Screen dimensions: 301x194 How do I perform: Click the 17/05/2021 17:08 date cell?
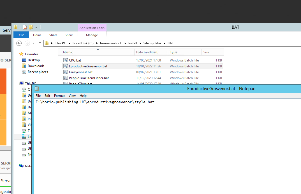pos(149,60)
